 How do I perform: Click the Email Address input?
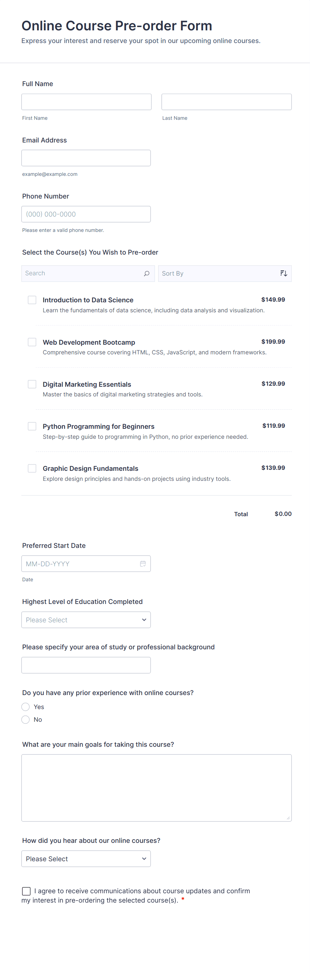click(x=86, y=158)
